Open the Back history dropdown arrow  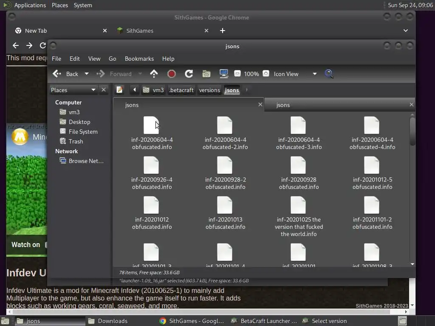[x=87, y=74]
